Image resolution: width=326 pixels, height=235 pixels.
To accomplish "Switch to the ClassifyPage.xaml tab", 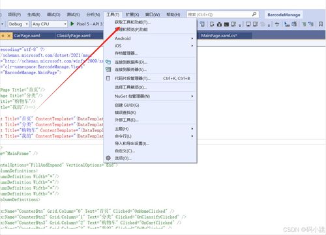I will pyautogui.click(x=74, y=36).
